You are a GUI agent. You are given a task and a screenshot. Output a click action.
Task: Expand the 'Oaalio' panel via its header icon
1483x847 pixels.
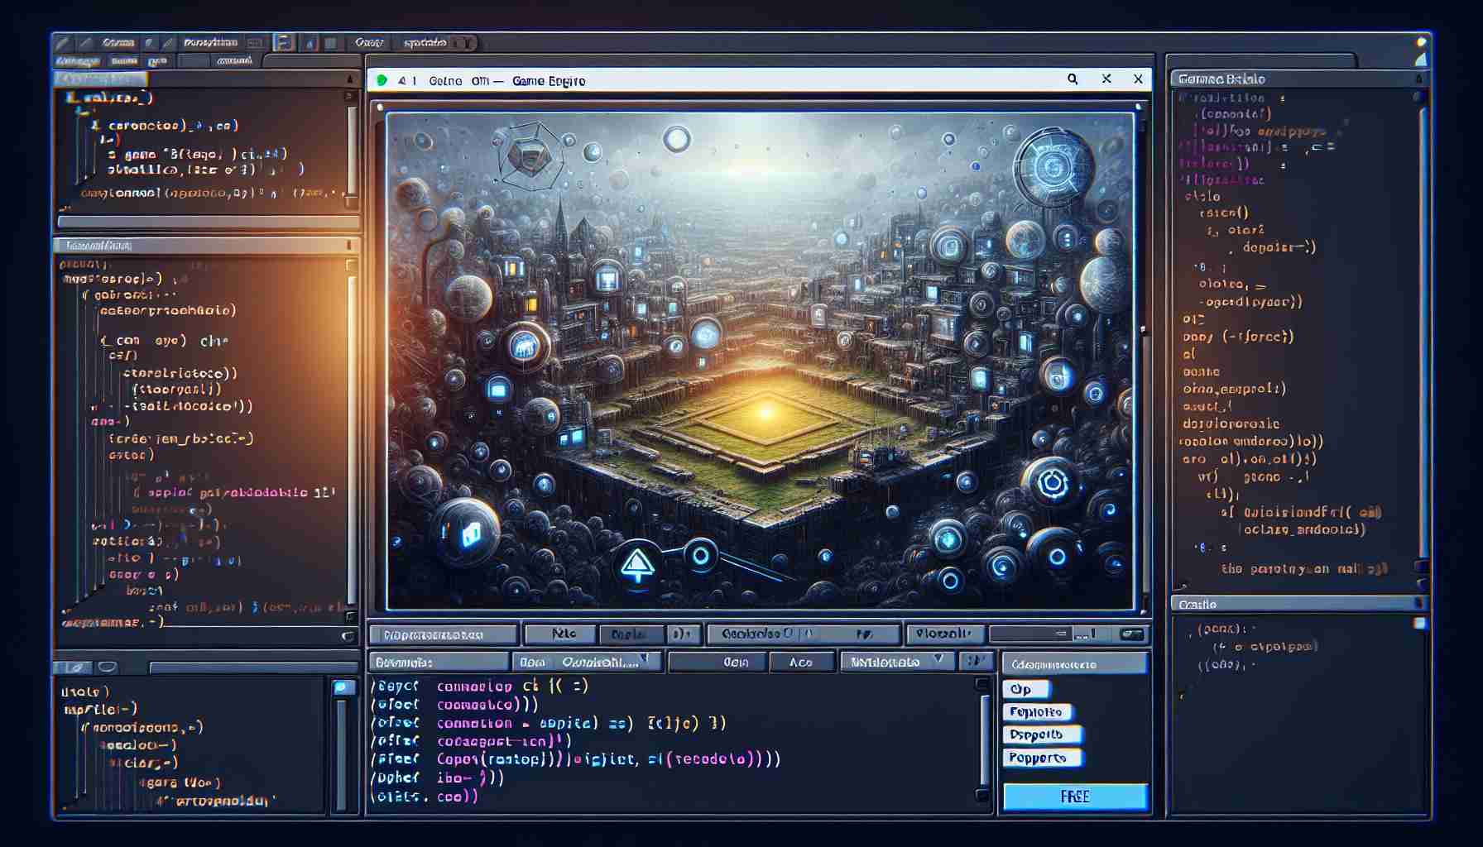pos(1418,605)
